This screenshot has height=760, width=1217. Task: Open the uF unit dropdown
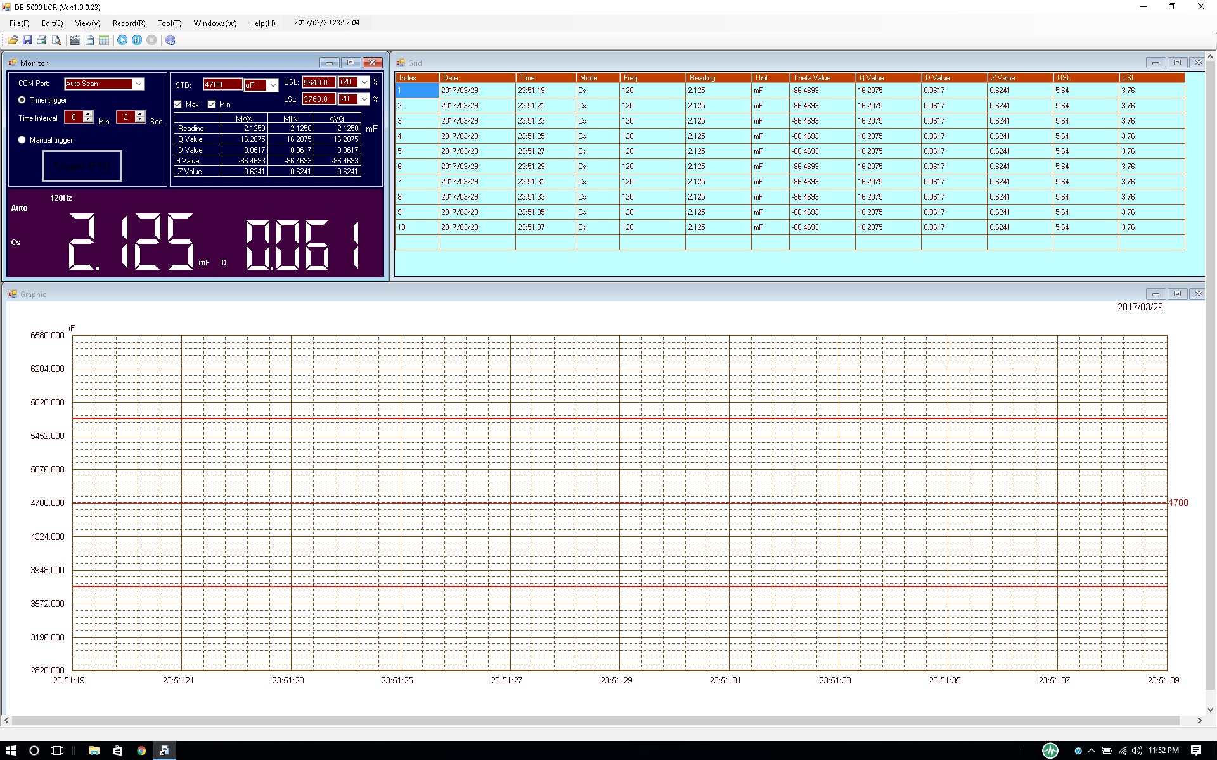[x=273, y=85]
